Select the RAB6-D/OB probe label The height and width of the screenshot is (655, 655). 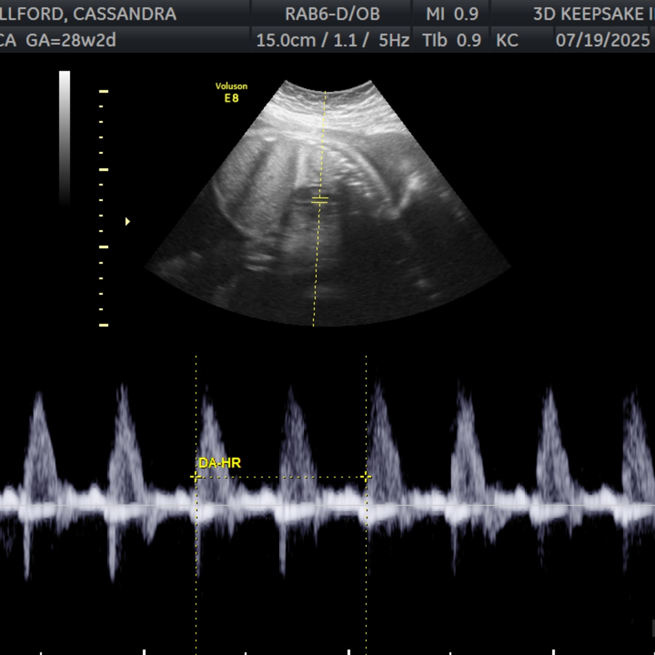click(331, 14)
